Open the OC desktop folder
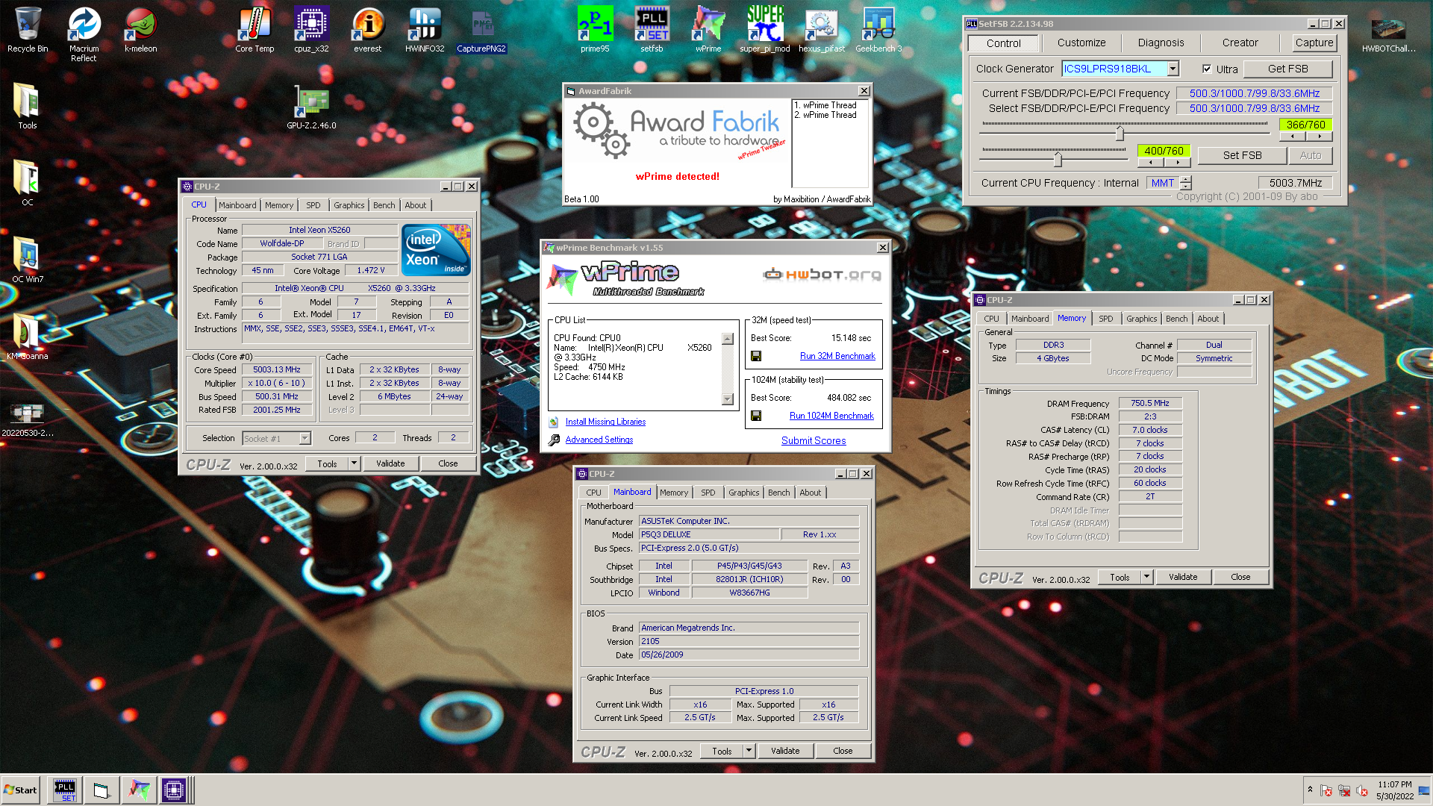 [28, 184]
